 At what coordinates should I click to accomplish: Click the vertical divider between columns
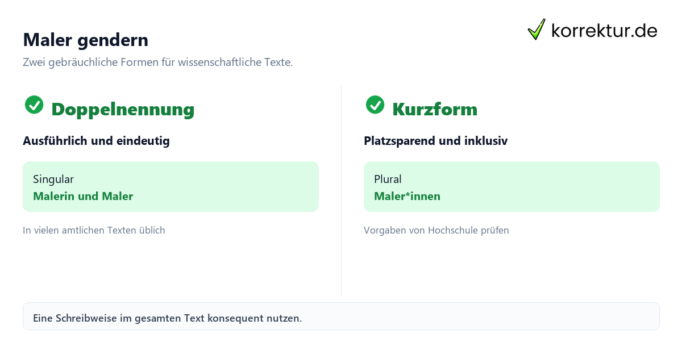[x=341, y=190]
